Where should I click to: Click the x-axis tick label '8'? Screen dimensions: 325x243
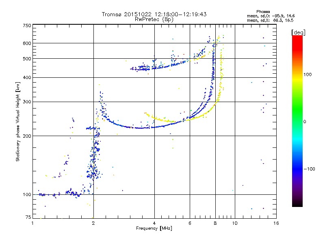(215, 223)
